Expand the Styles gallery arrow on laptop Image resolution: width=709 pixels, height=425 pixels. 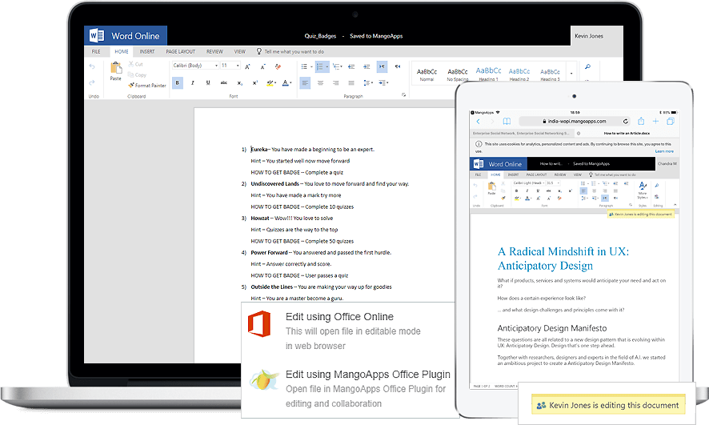tap(571, 74)
